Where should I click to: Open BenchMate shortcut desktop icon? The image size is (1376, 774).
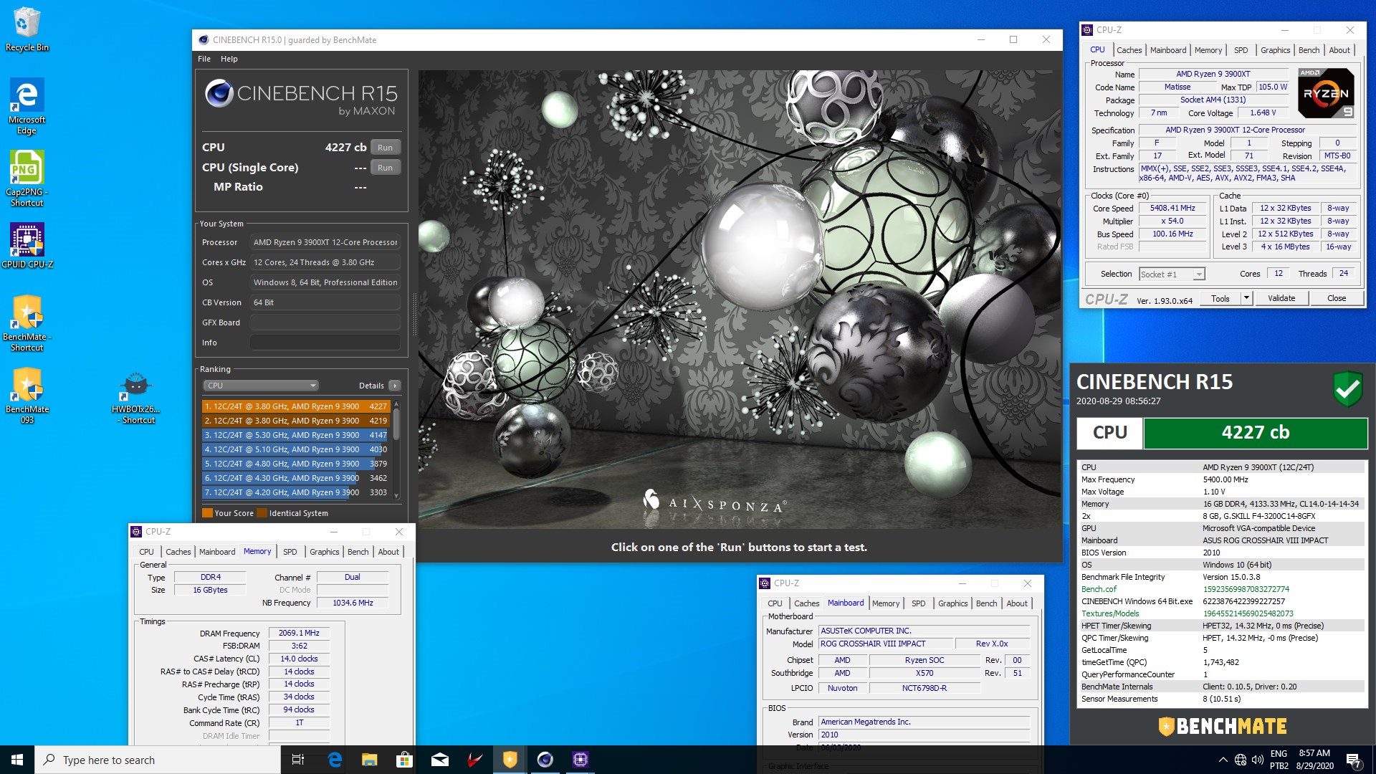pyautogui.click(x=27, y=322)
